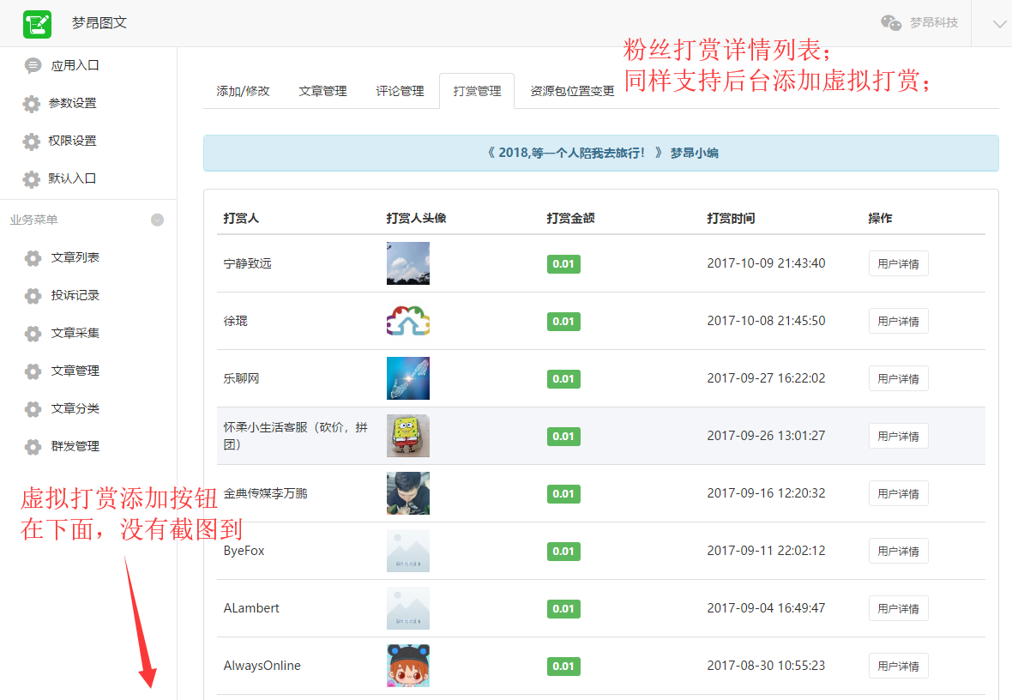This screenshot has width=1012, height=700.
Task: Click 宁静致远's sky avatar thumbnail
Action: [408, 263]
